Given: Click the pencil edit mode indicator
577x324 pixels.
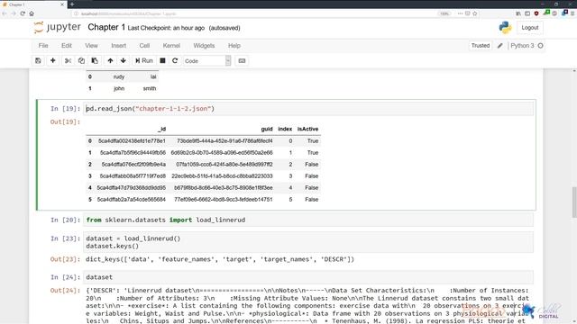Looking at the screenshot, I should (499, 46).
